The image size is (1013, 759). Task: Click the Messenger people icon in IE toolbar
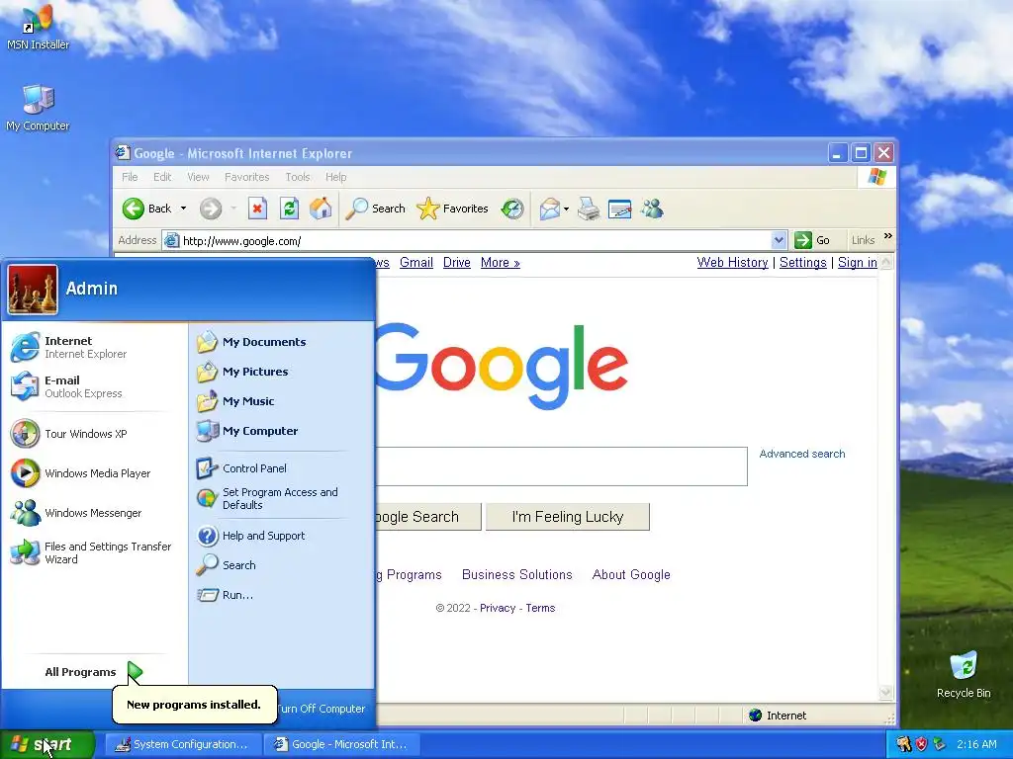point(653,209)
